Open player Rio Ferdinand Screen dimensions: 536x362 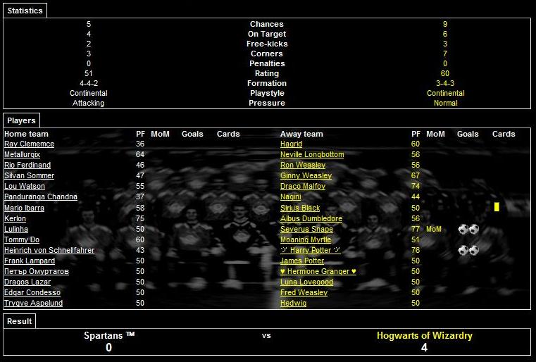(x=27, y=165)
